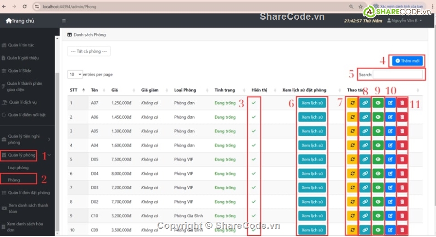Screen dimensions: 436x237
Task: Open 'Quản lí tin tức' in the sidebar
Action: click(x=21, y=45)
